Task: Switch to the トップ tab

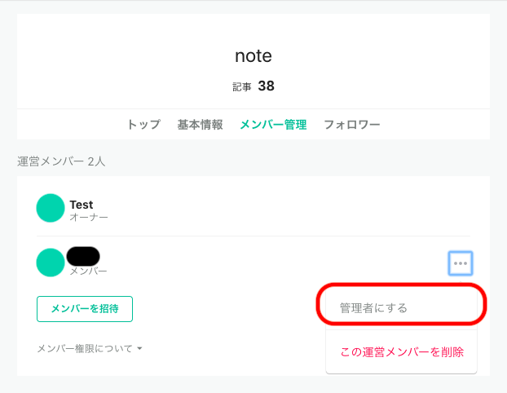Action: (x=144, y=125)
